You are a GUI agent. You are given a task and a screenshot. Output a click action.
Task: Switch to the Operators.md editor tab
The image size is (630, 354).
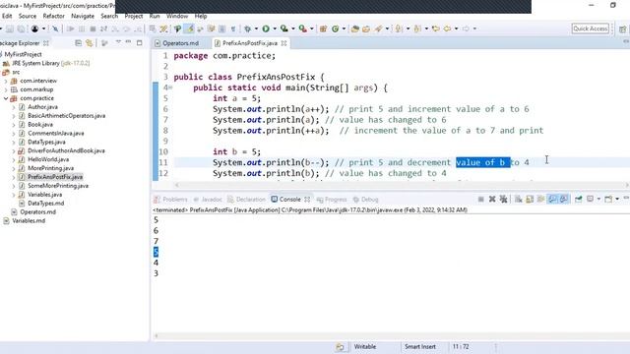[x=180, y=43]
